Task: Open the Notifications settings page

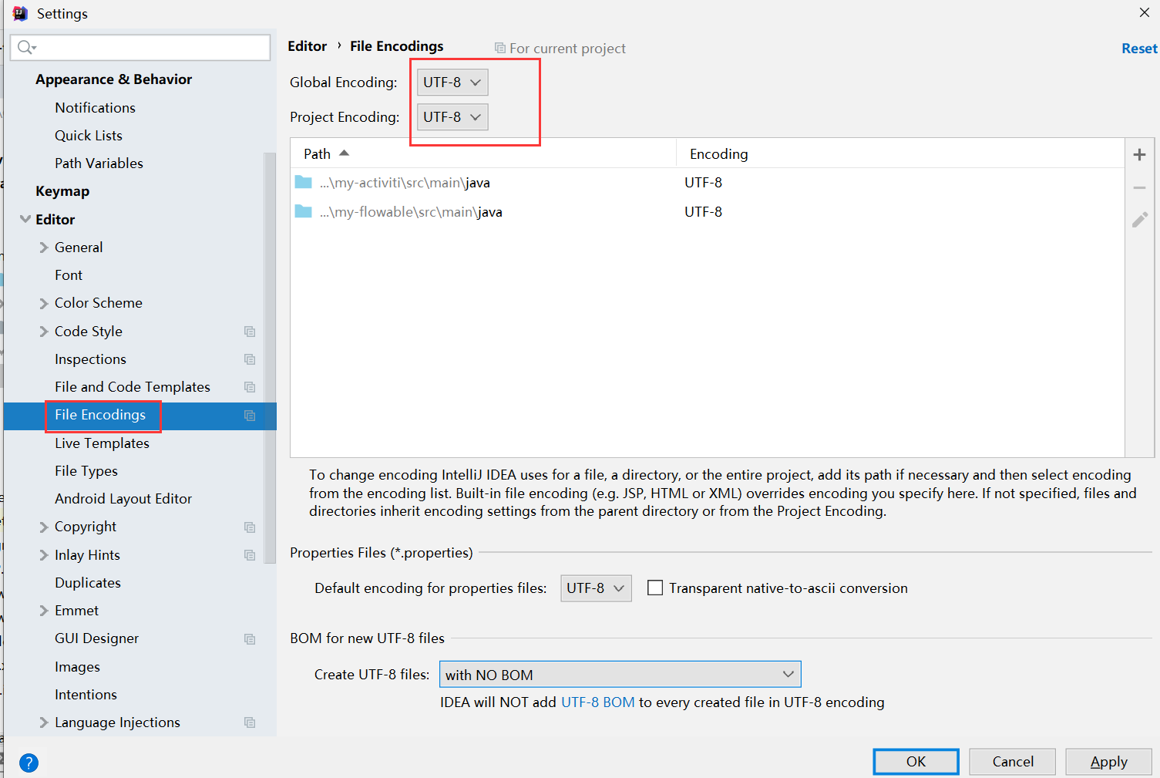Action: 95,108
